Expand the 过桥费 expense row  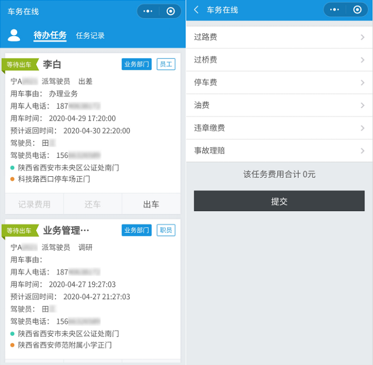[279, 60]
